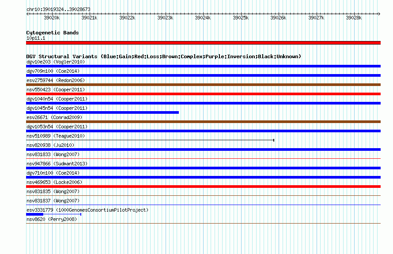This screenshot has height=254, width=393.
Task: Click the red loss bar of nsv469653
Action: coord(203,187)
